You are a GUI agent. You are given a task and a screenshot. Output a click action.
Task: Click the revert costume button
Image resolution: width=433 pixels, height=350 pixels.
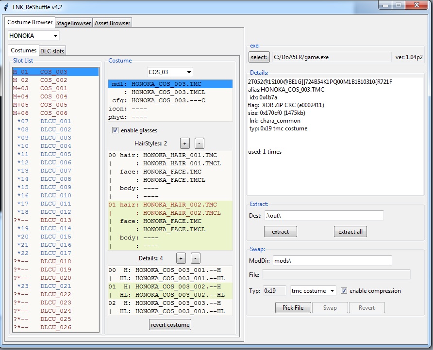coord(170,325)
